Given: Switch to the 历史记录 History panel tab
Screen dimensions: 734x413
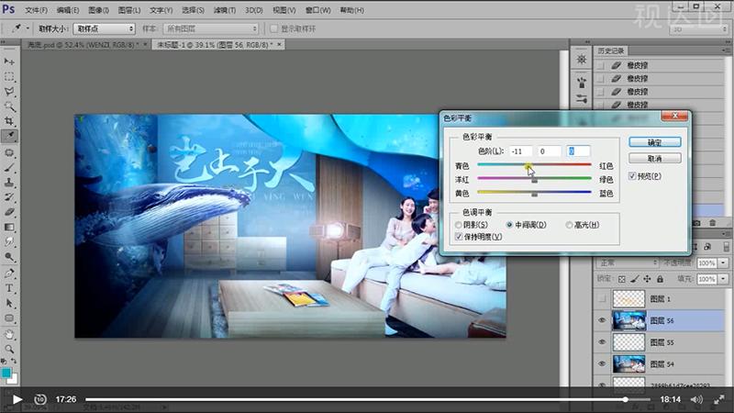Looking at the screenshot, I should (611, 50).
